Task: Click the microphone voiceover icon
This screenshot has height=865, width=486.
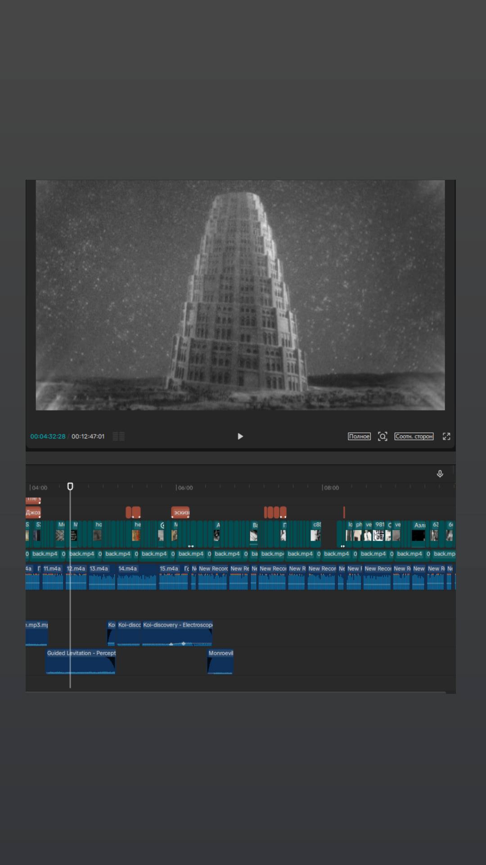Action: (440, 473)
